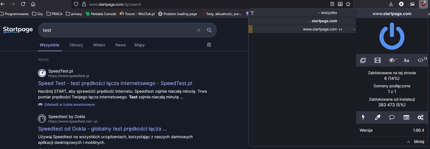430x149 pixels.
Task: Open the Speedtest od Ookla result link
Action: coord(102,129)
